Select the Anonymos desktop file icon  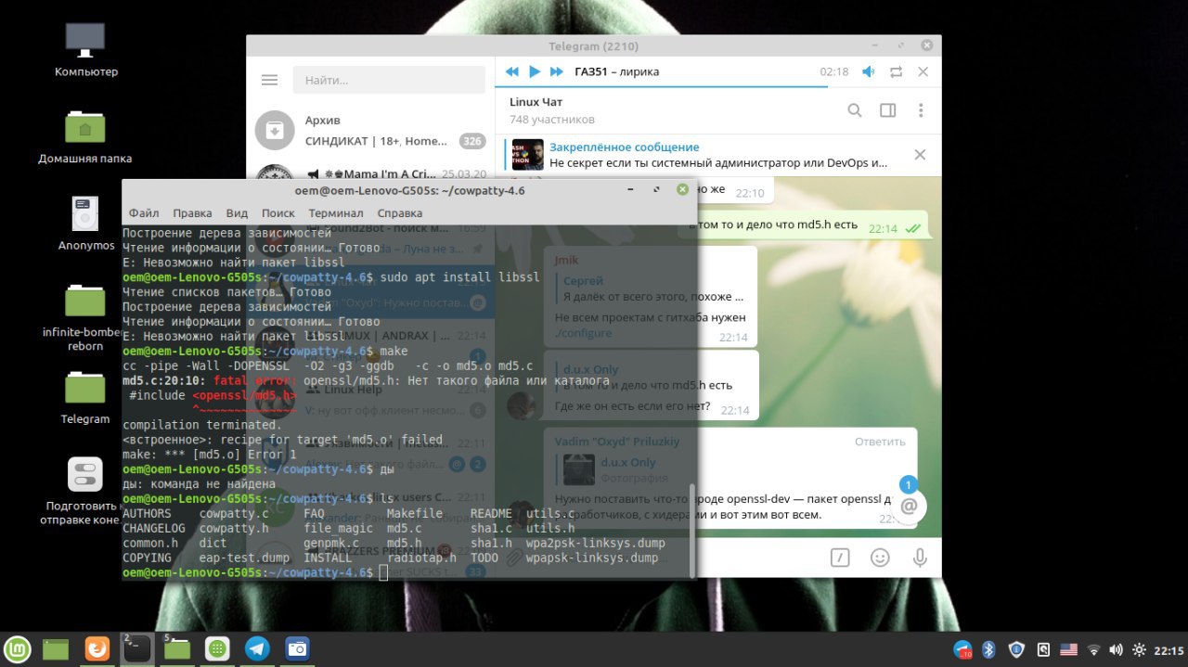click(85, 223)
